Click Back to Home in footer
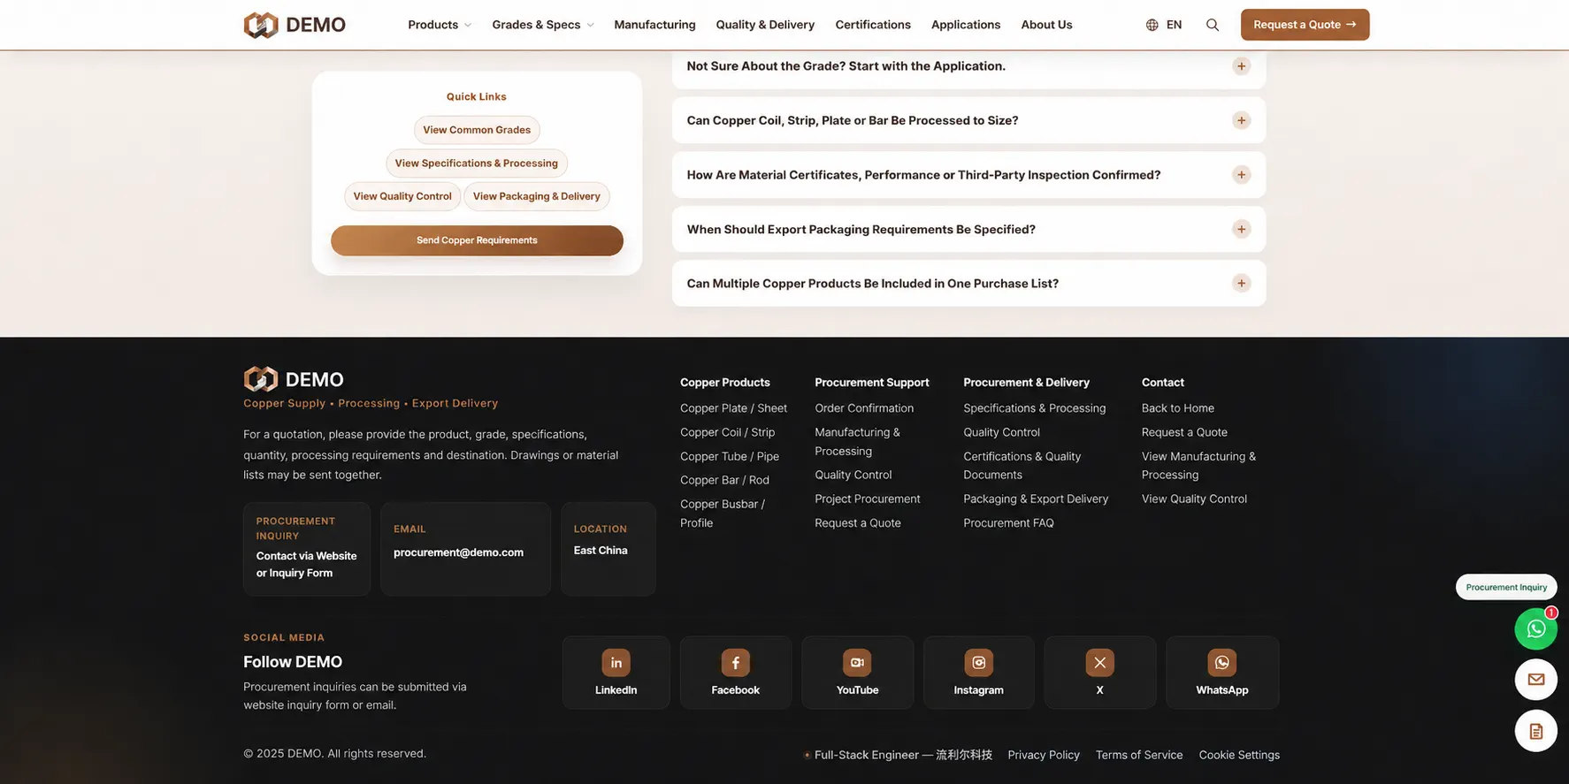1569x784 pixels. (1177, 408)
